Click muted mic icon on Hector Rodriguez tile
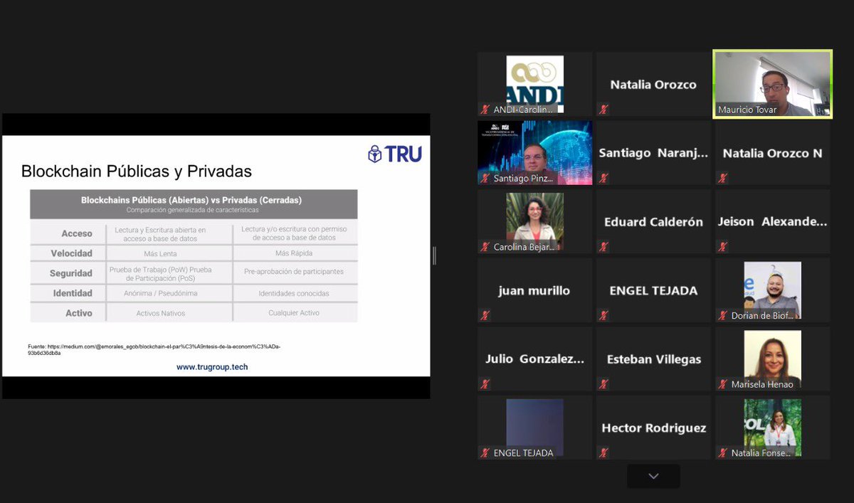The height and width of the screenshot is (503, 854). coord(603,452)
